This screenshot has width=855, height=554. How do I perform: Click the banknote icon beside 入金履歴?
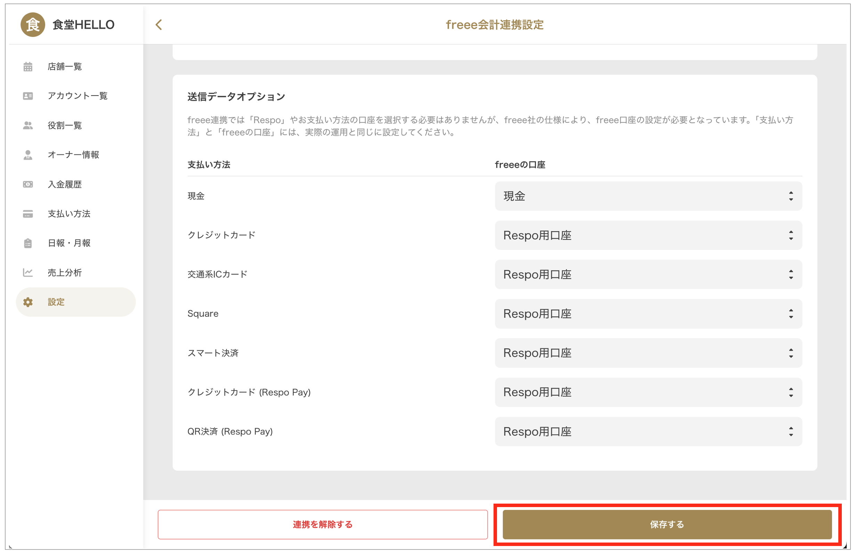pyautogui.click(x=28, y=184)
